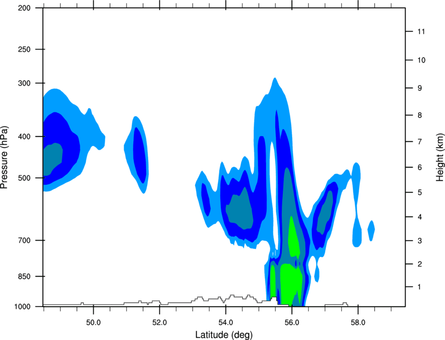Pick the height label 3

pos(420,241)
